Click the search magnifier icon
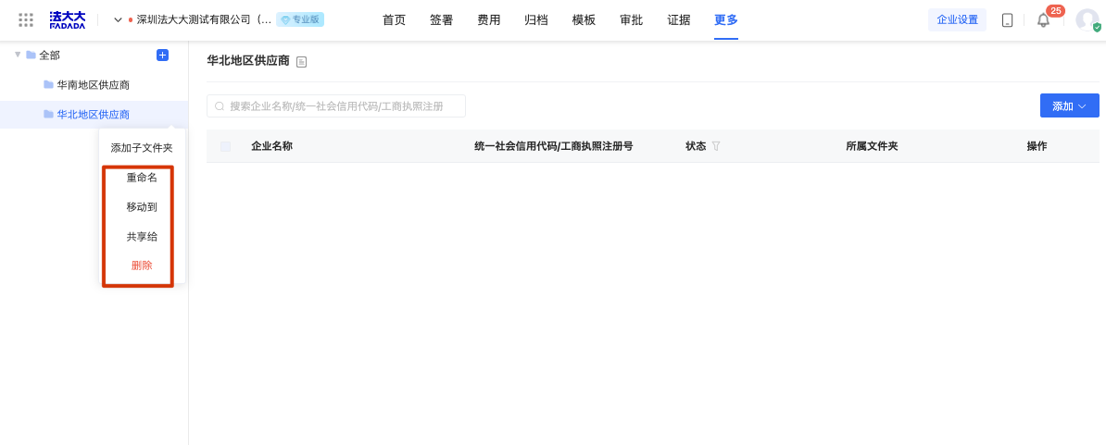The height and width of the screenshot is (445, 1106). (220, 106)
